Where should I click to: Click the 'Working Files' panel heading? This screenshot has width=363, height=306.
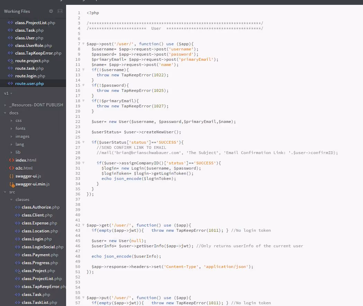pyautogui.click(x=17, y=11)
